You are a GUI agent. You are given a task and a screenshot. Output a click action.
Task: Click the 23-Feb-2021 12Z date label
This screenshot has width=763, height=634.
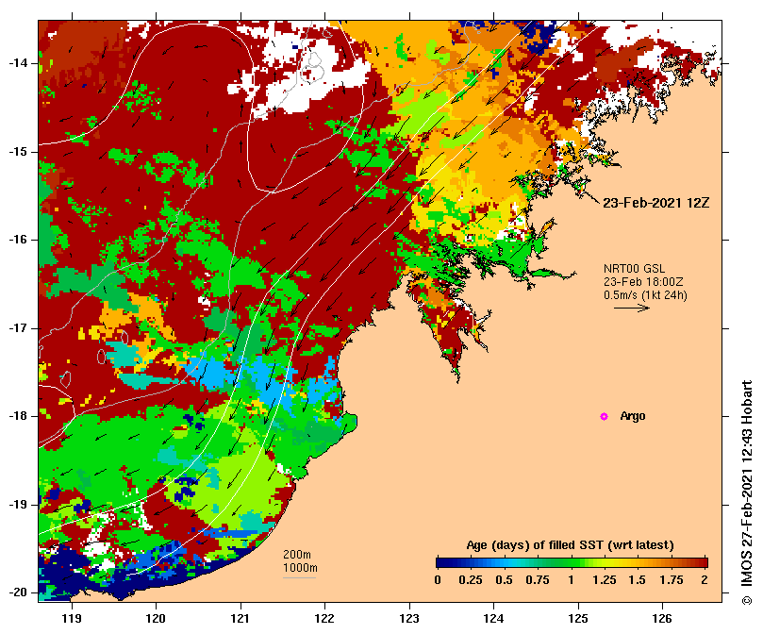[655, 203]
